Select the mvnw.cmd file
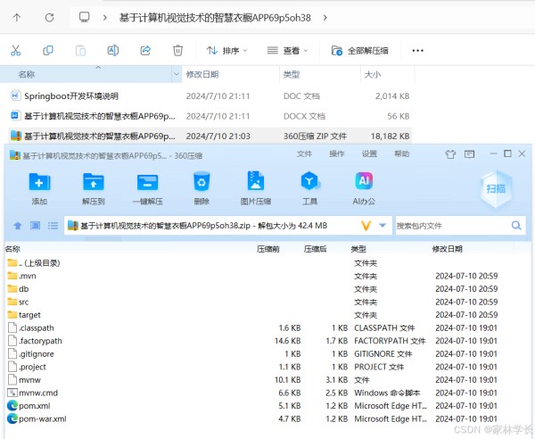This screenshot has width=535, height=439. pyautogui.click(x=33, y=393)
